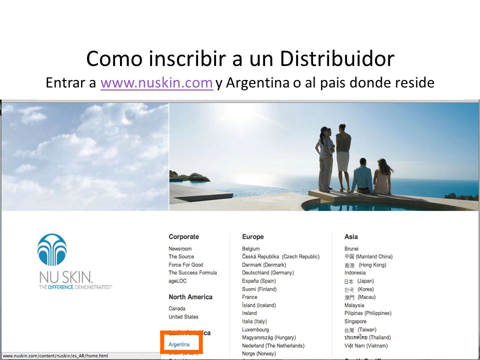Select Taiwan link

pyautogui.click(x=360, y=329)
